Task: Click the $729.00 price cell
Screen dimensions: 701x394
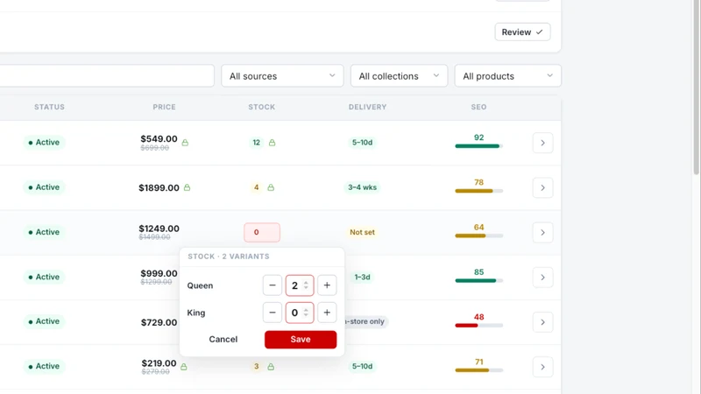Action: (159, 322)
